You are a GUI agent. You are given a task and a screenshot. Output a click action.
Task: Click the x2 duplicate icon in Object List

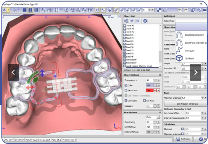click(x=138, y=21)
